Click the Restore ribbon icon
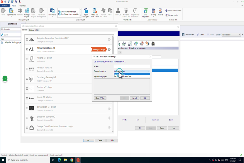The image size is (244, 163). [x=160, y=12]
